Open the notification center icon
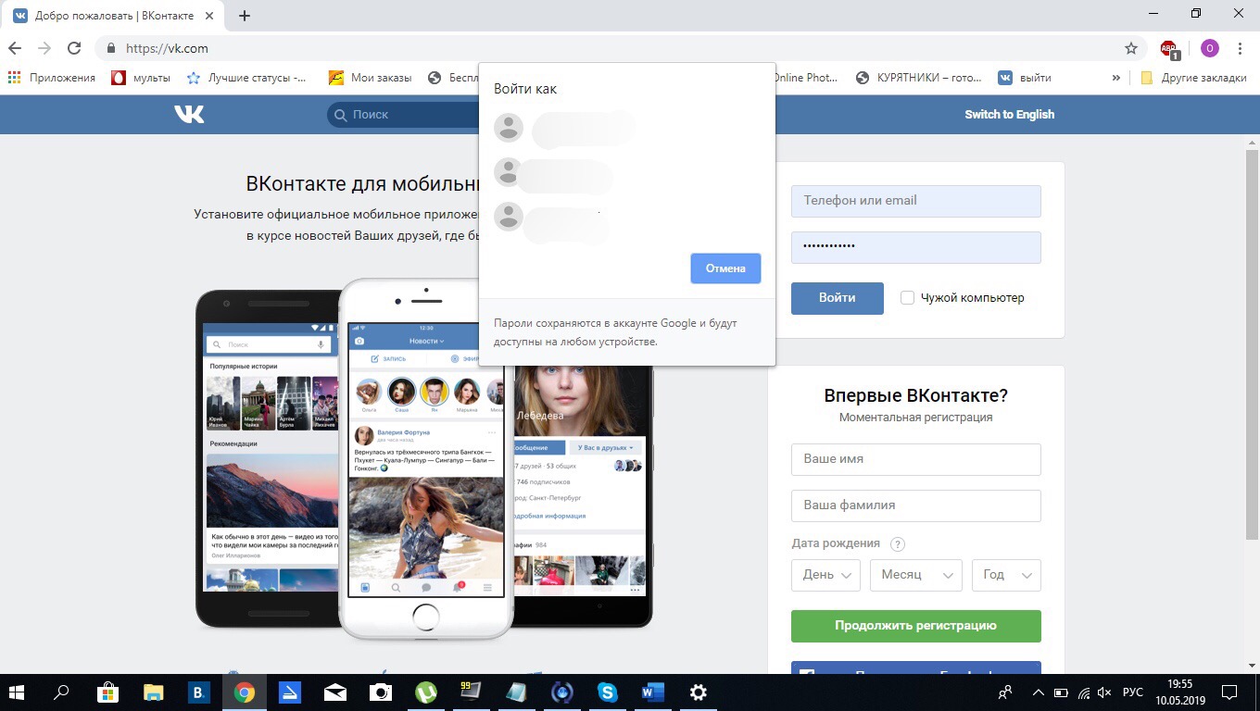Screen dimensions: 1260x711 click(x=1229, y=692)
